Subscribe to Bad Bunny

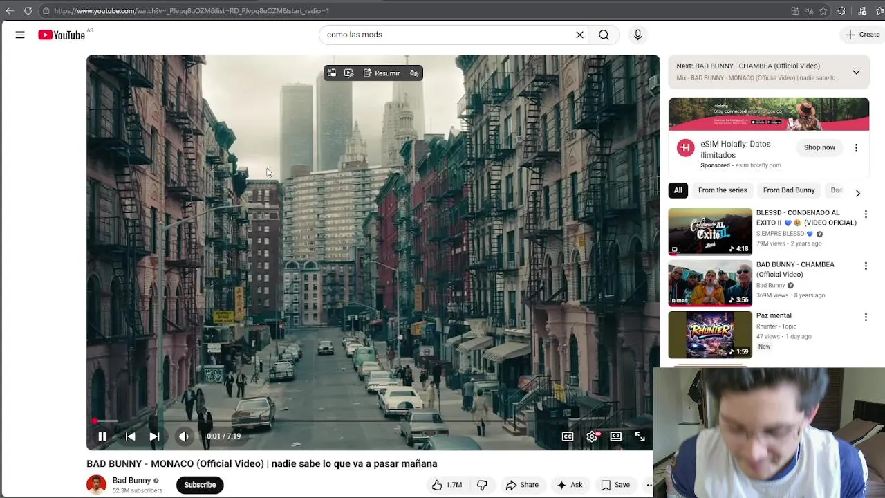[x=200, y=485]
